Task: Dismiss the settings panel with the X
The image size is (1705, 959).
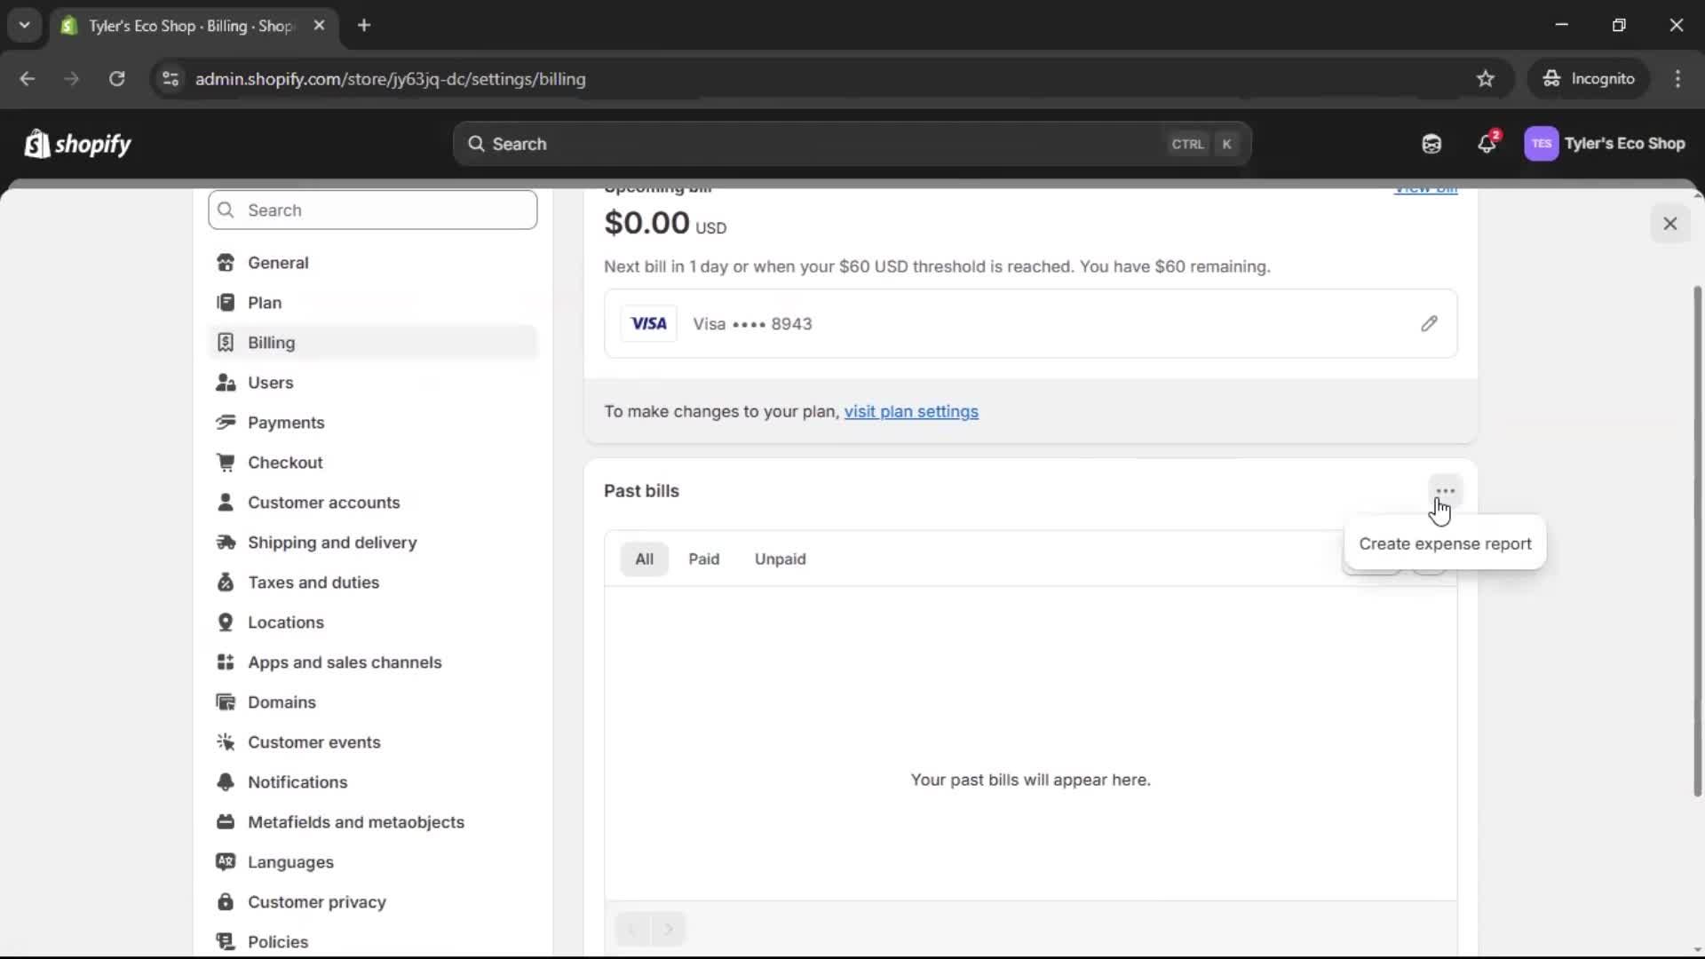Action: pyautogui.click(x=1670, y=223)
